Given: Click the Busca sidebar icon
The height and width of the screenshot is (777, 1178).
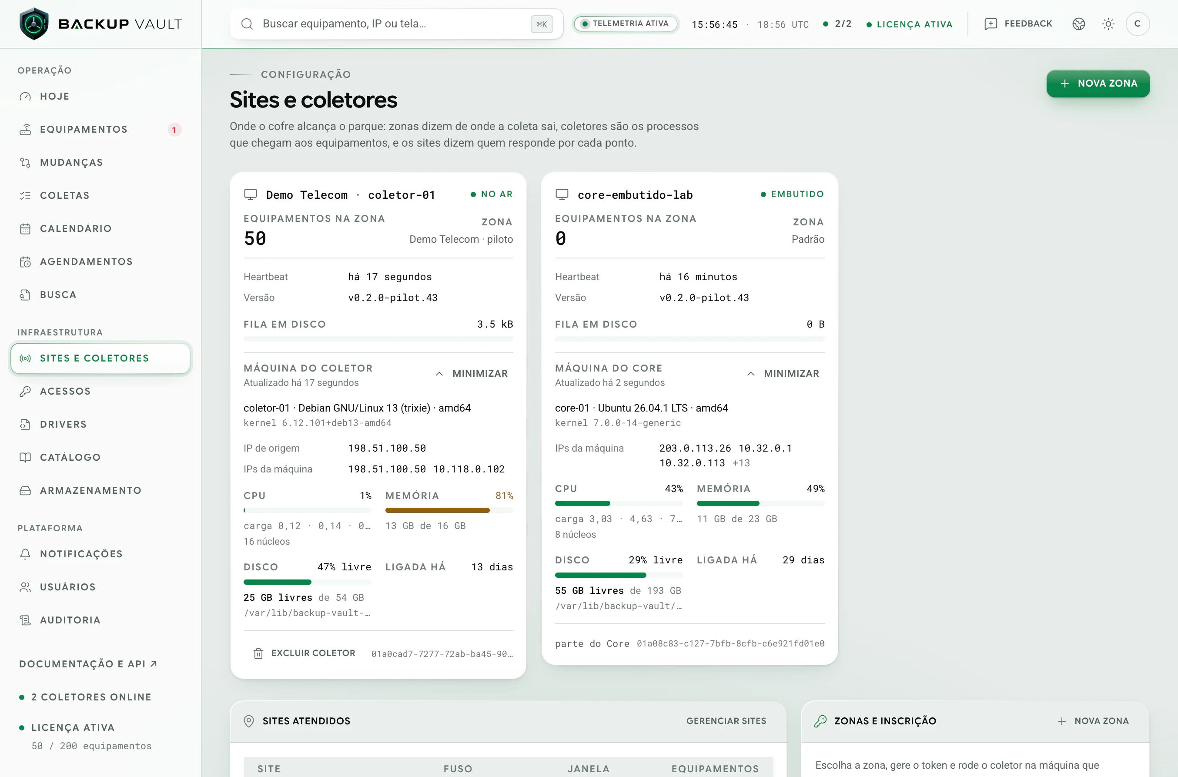Looking at the screenshot, I should coord(25,295).
